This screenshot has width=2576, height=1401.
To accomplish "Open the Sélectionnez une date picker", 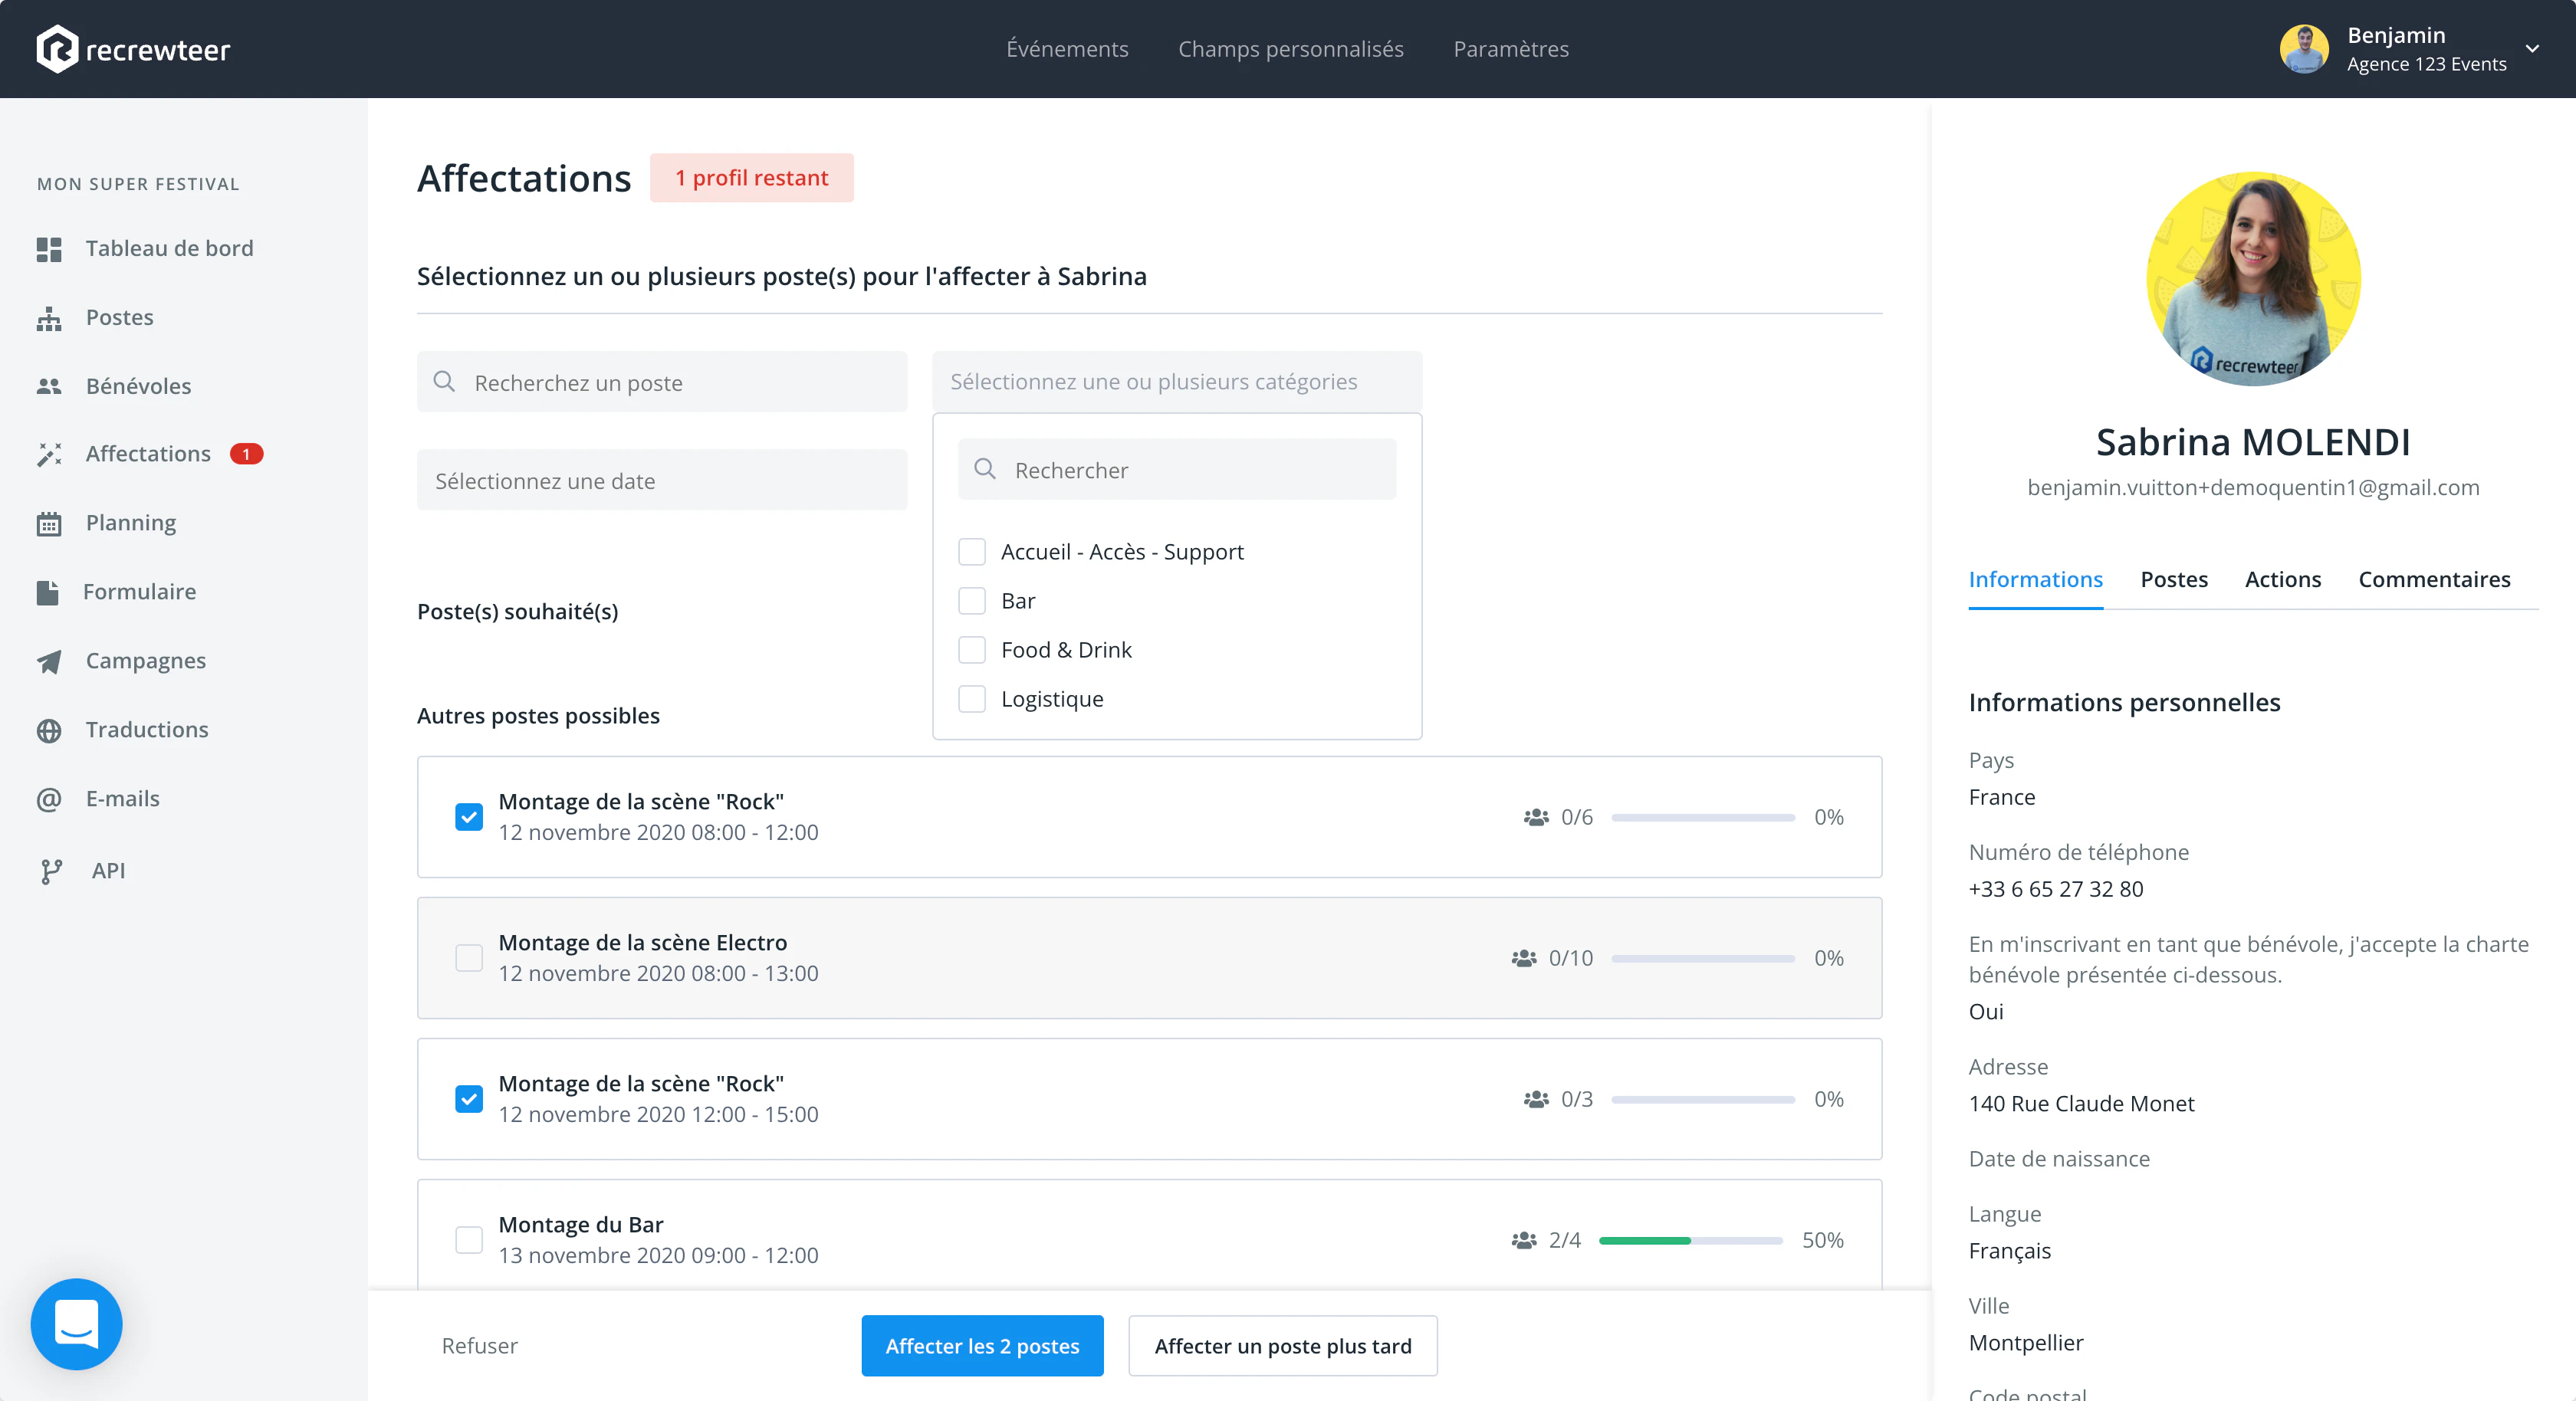I will coord(662,481).
